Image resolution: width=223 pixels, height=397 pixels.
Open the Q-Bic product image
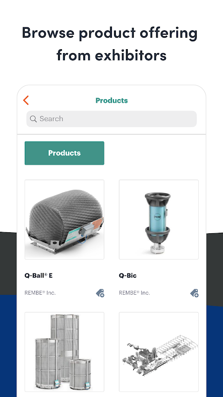[159, 219]
